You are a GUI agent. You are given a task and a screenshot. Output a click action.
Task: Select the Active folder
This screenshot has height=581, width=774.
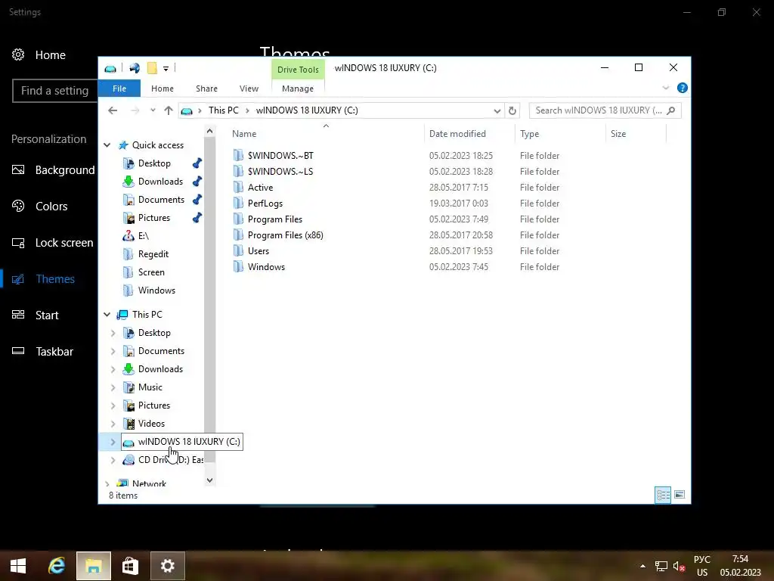pos(260,188)
